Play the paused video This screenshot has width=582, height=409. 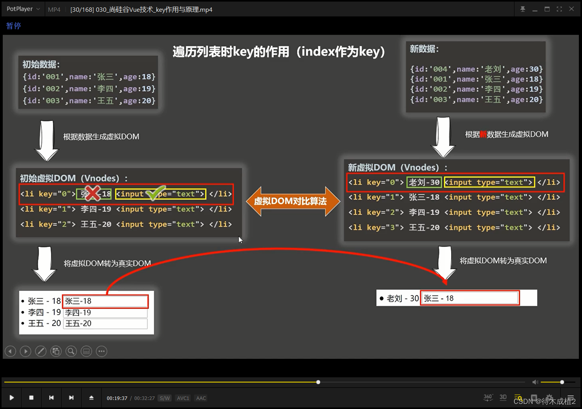click(x=12, y=398)
